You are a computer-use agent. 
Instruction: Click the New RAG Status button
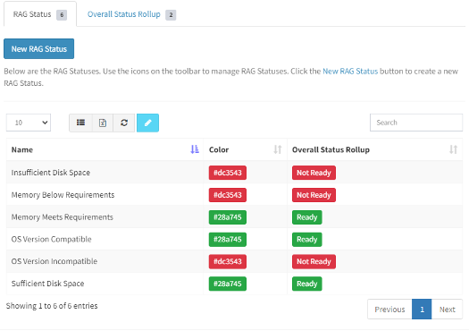click(x=39, y=48)
